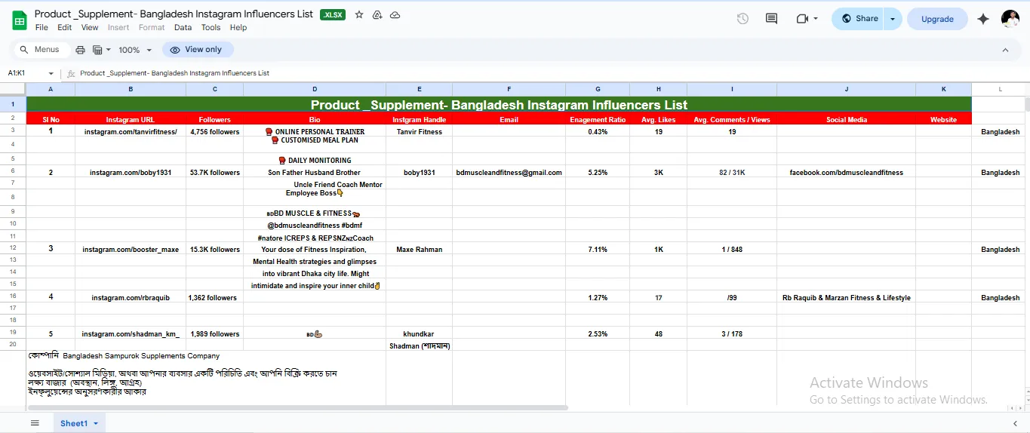Click the 53.7K followers cell
The width and height of the screenshot is (1030, 433).
tap(214, 172)
